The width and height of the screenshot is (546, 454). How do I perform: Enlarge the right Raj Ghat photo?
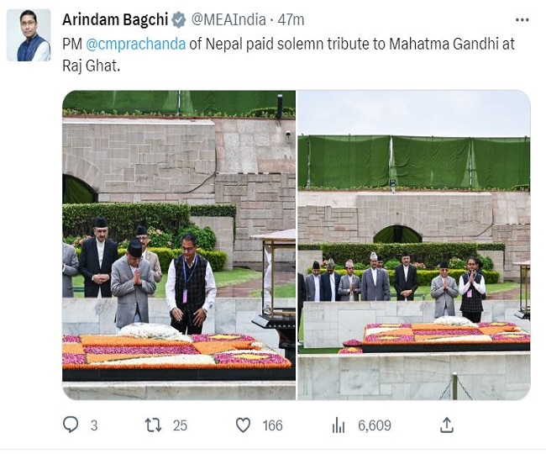414,244
